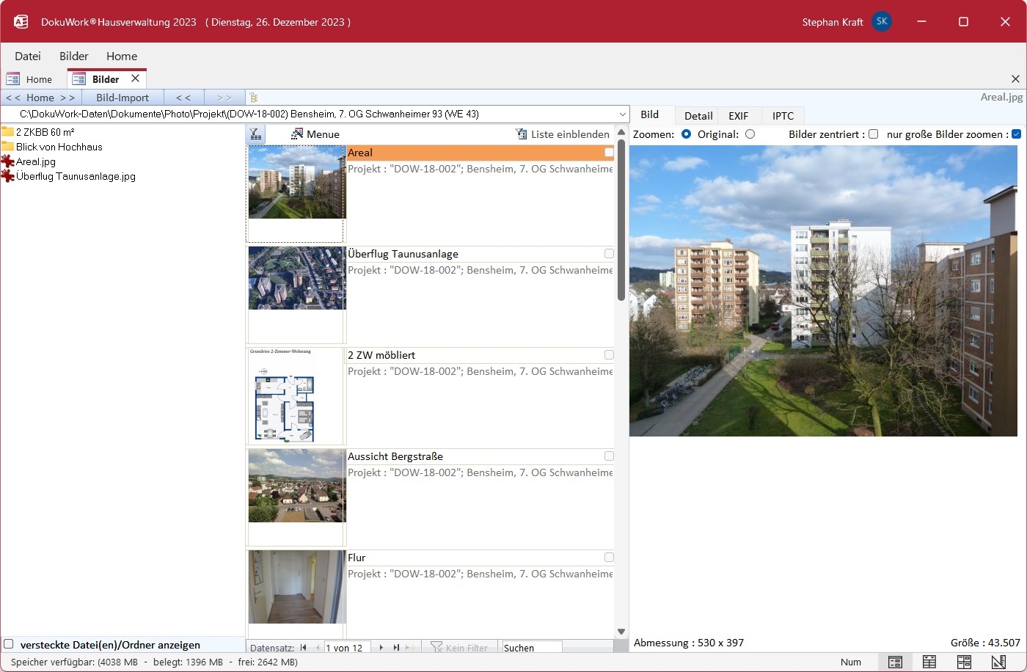Click the << back navigation button
The height and width of the screenshot is (672, 1027).
(x=183, y=98)
